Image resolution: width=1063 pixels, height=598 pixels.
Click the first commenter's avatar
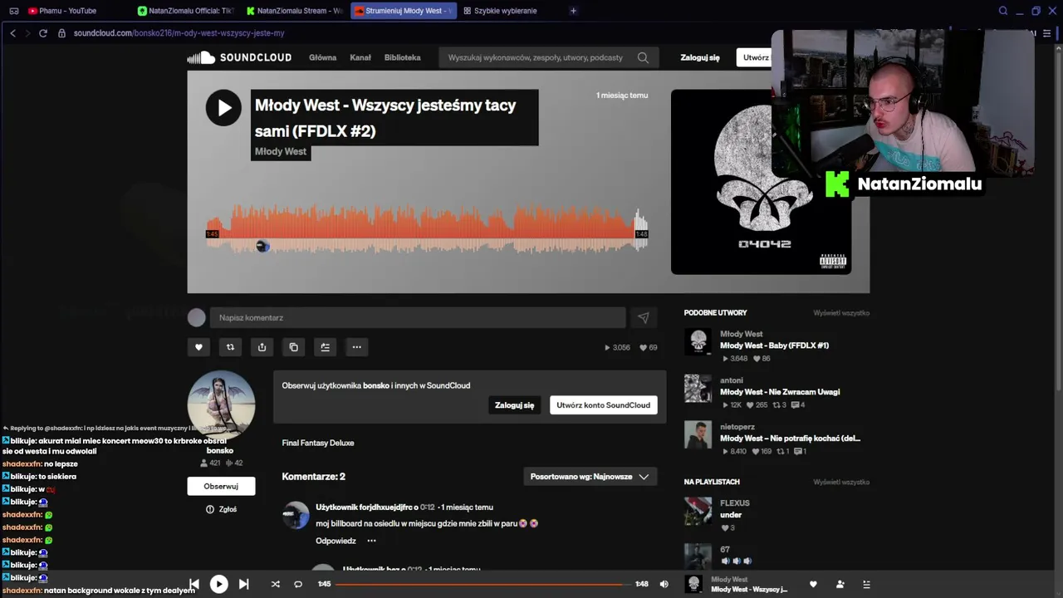(x=296, y=515)
